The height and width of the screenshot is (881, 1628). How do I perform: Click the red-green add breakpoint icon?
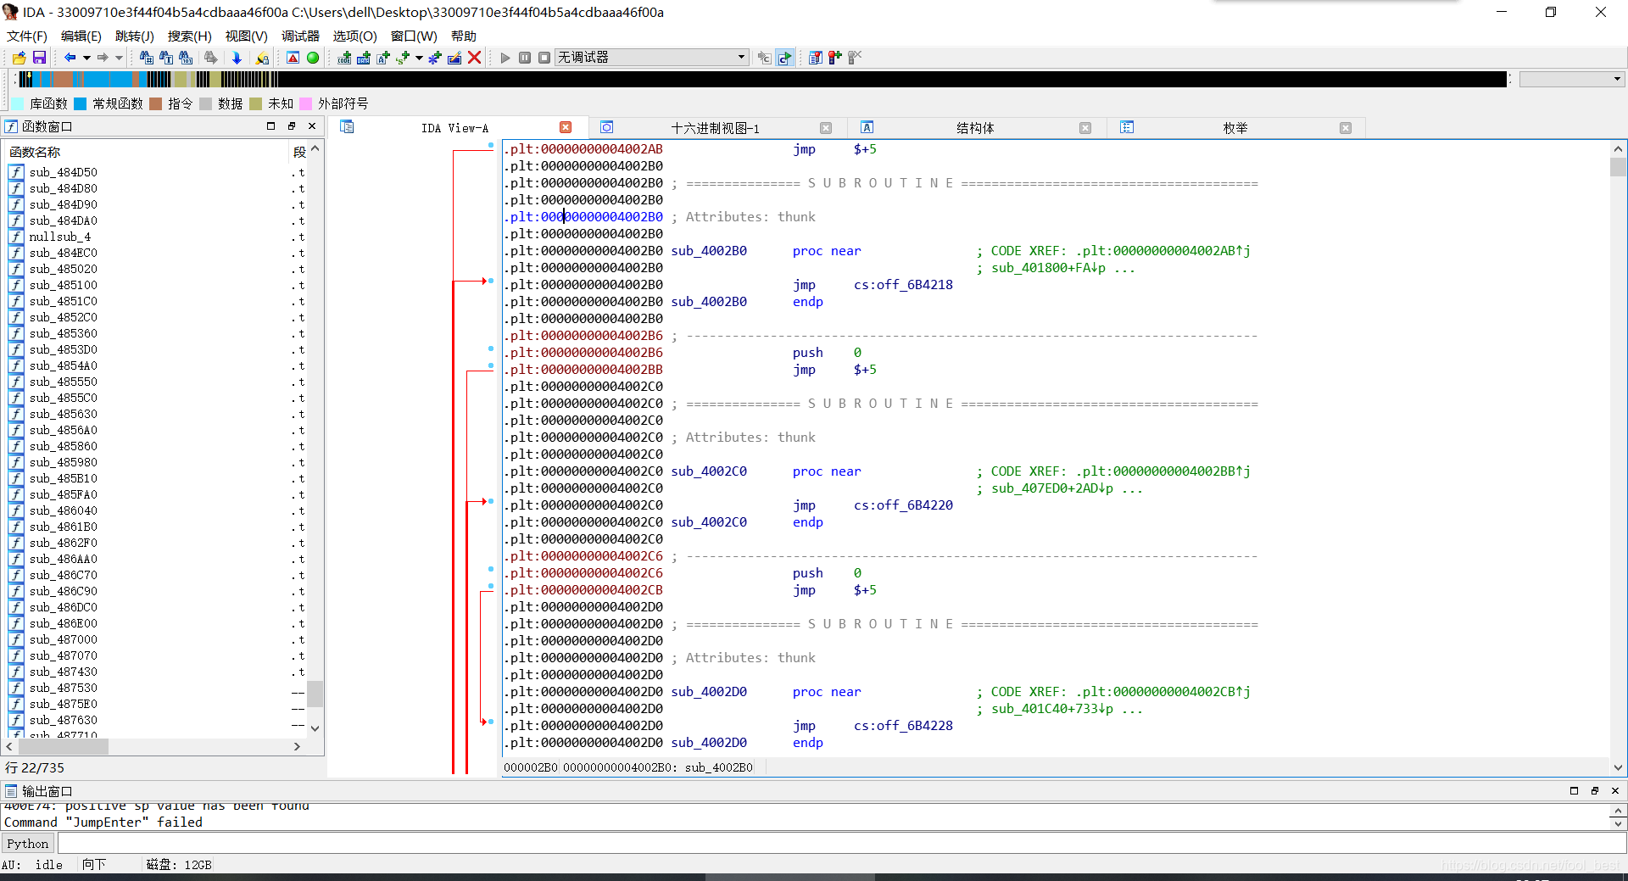[x=835, y=58]
